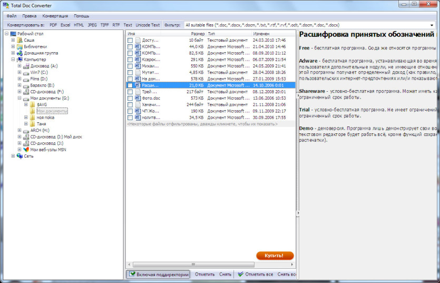This screenshot has width=440, height=283.
Task: Click the Win7 (C:) drive icon
Action: (x=26, y=72)
